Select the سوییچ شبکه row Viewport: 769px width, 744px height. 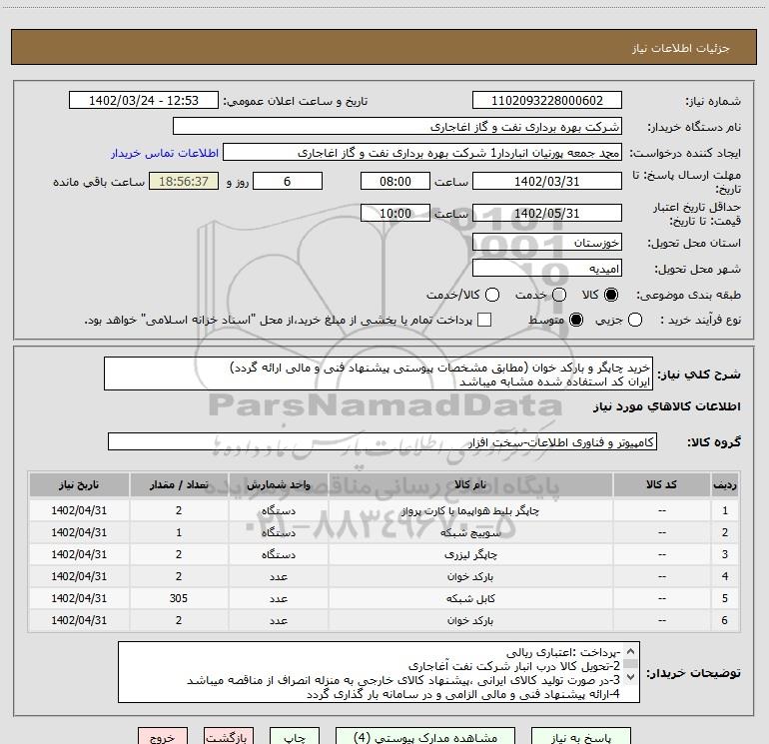[384, 532]
